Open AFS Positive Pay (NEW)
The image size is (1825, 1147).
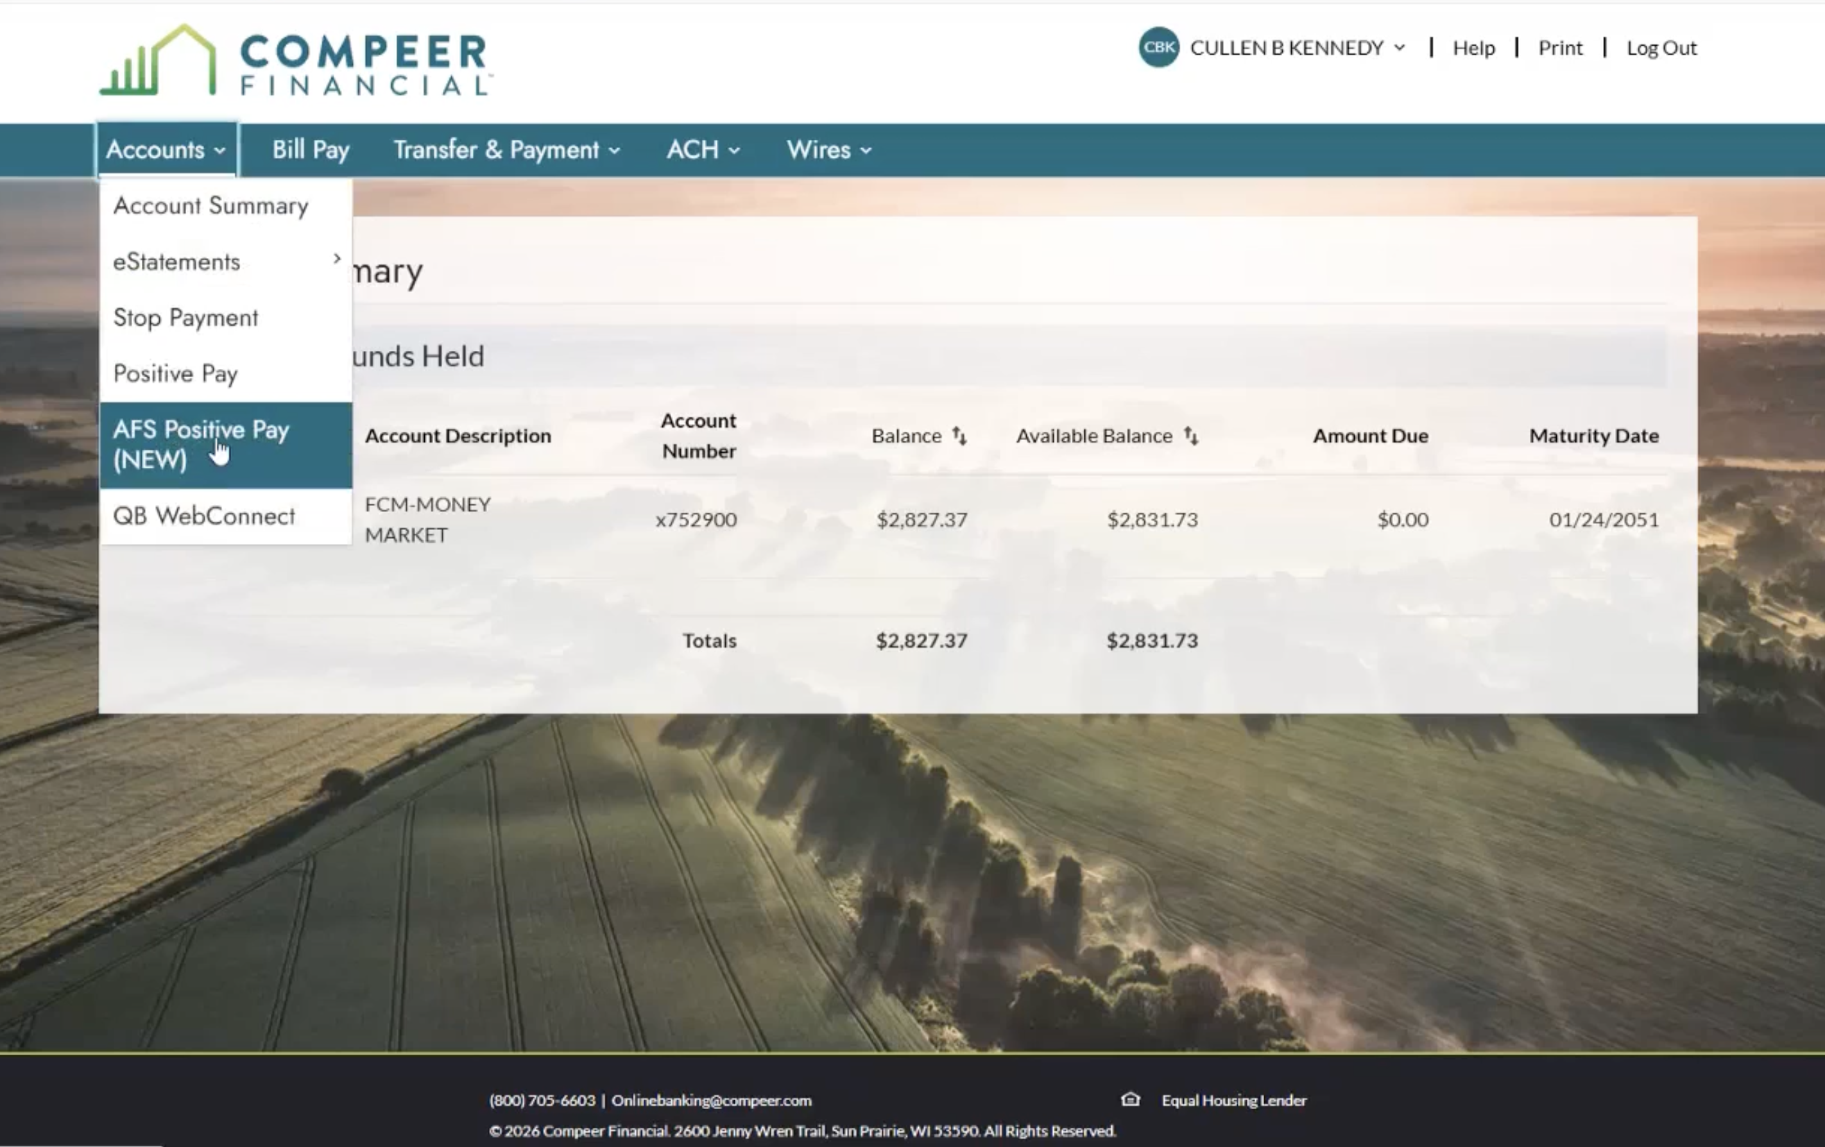pos(201,445)
